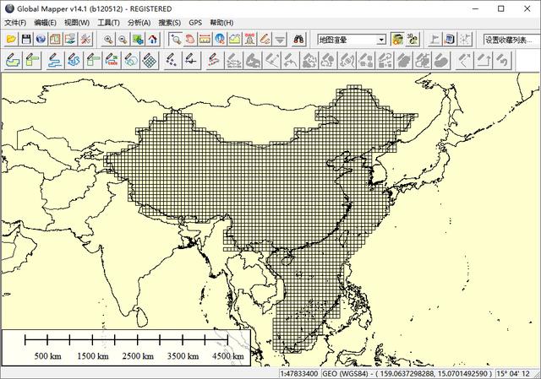Select the Measure ruler tool
This screenshot has height=379, width=541.
click(x=205, y=40)
